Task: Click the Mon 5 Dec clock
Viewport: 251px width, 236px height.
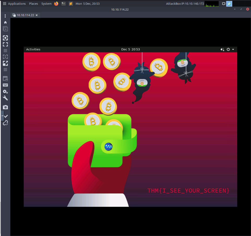Action: (88, 4)
